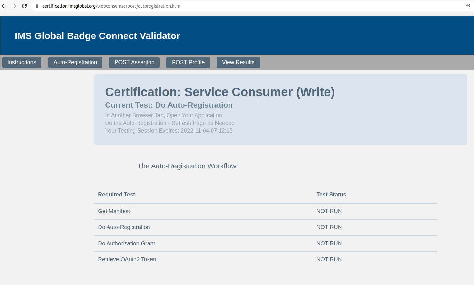Viewport: 474px width, 285px height.
Task: Select the Get Manifest row label
Action: [114, 211]
